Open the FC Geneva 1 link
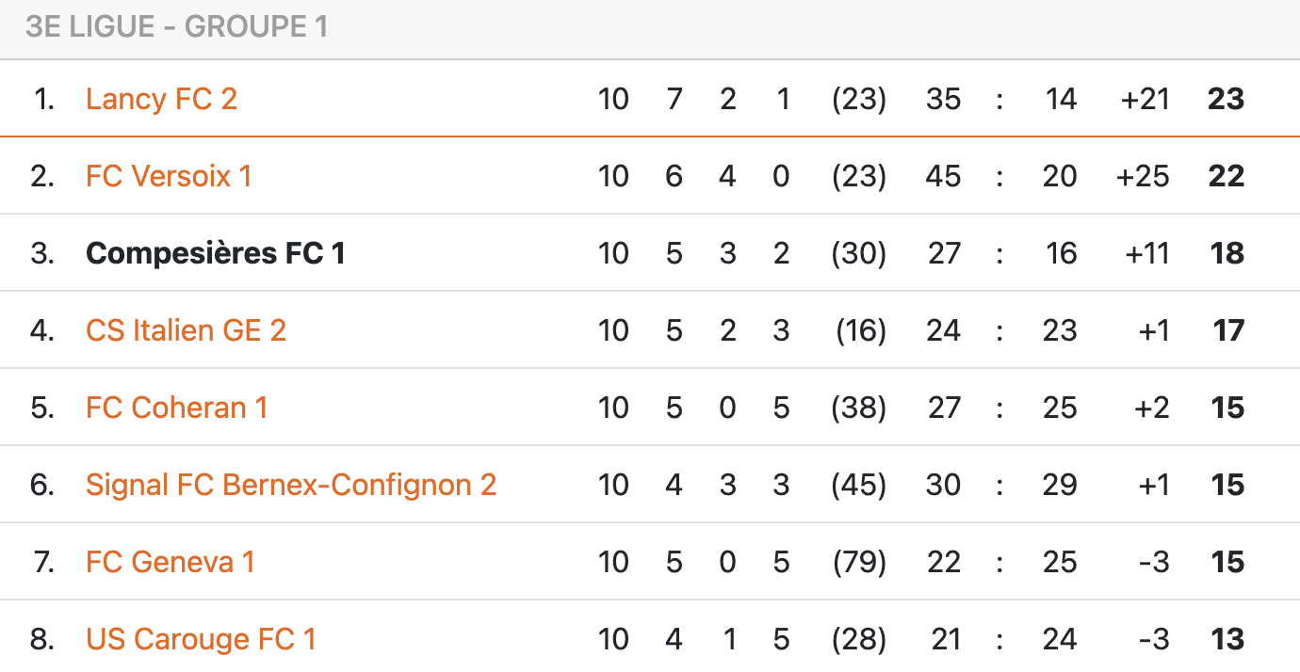1300x672 pixels. 170,562
